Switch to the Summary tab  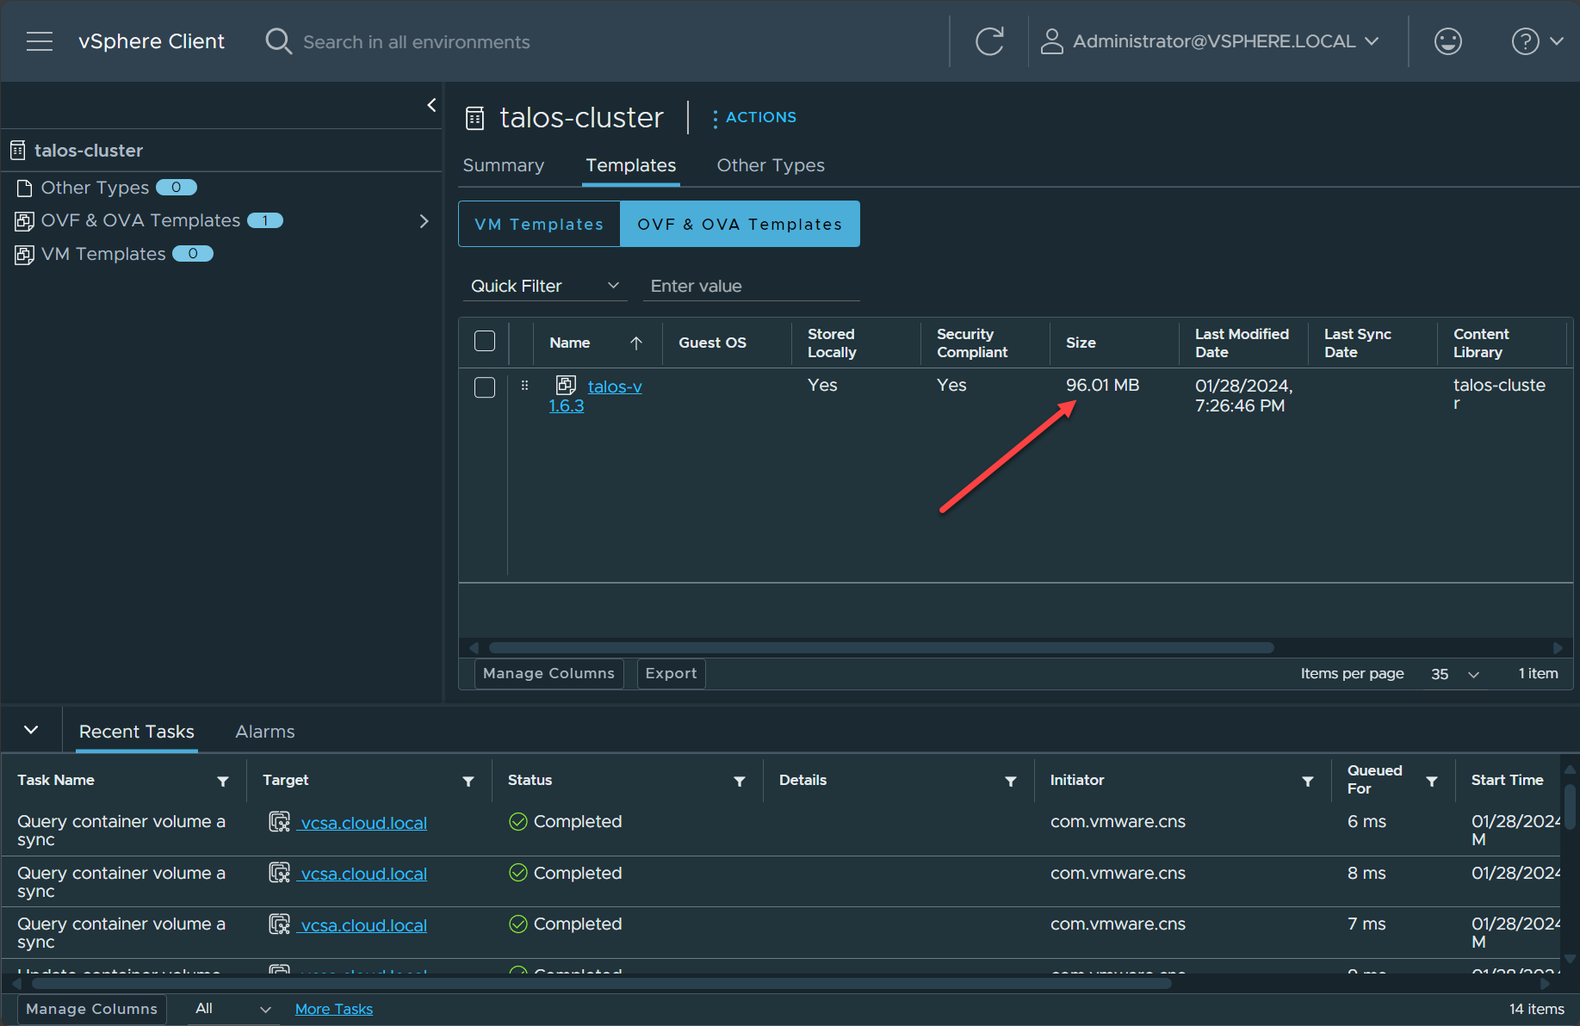pos(504,165)
